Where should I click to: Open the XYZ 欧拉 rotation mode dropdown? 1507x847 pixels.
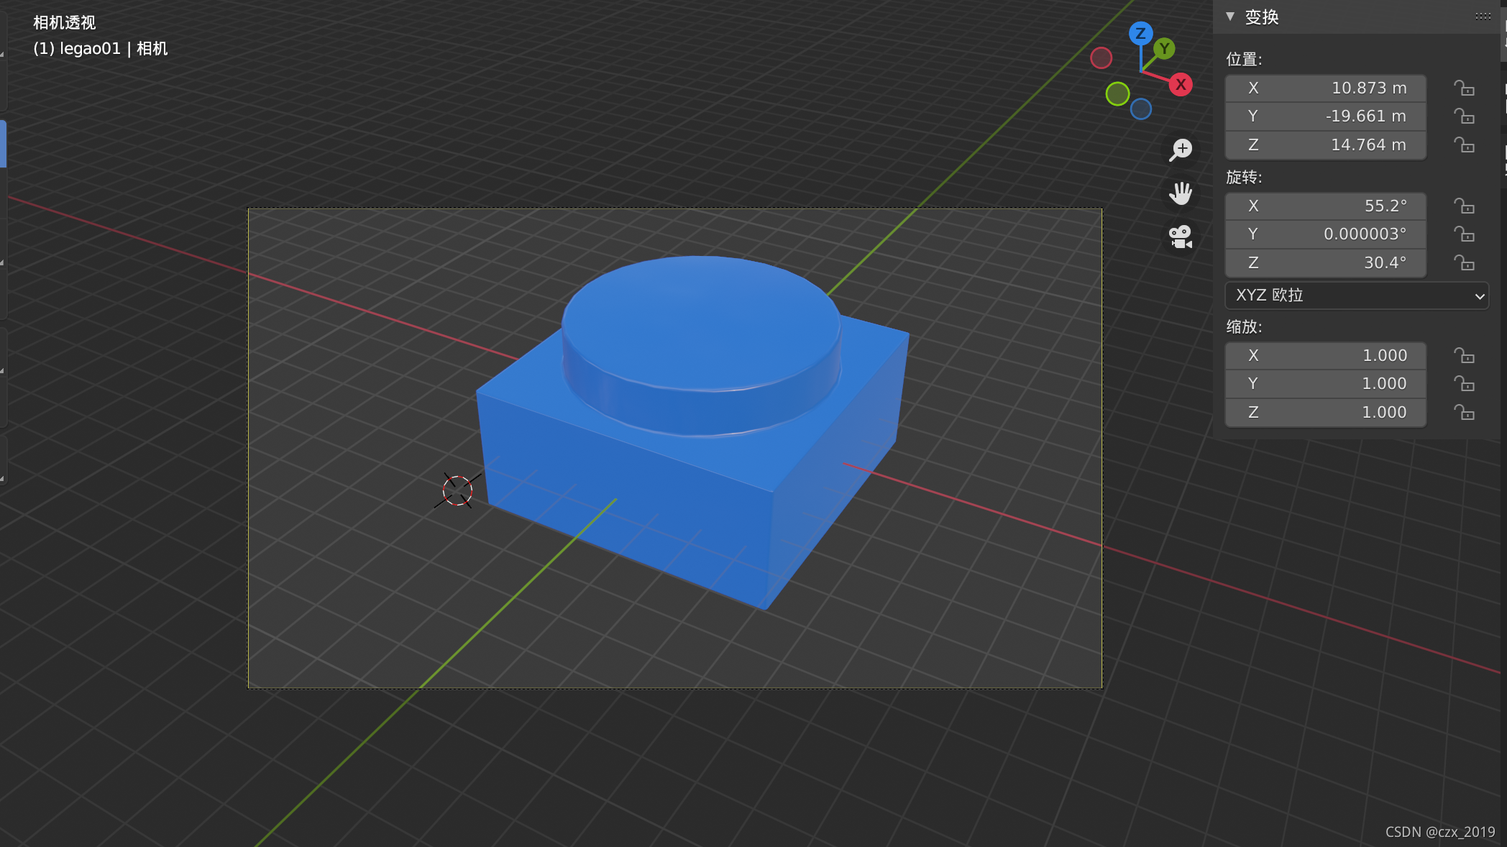pyautogui.click(x=1356, y=296)
